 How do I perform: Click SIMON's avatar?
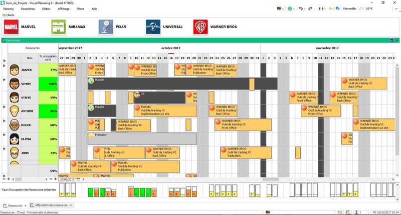pyautogui.click(x=15, y=84)
